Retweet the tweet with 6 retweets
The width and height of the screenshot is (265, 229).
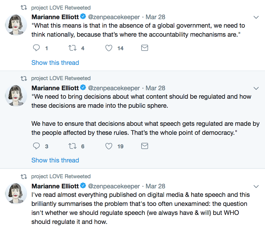coord(72,146)
